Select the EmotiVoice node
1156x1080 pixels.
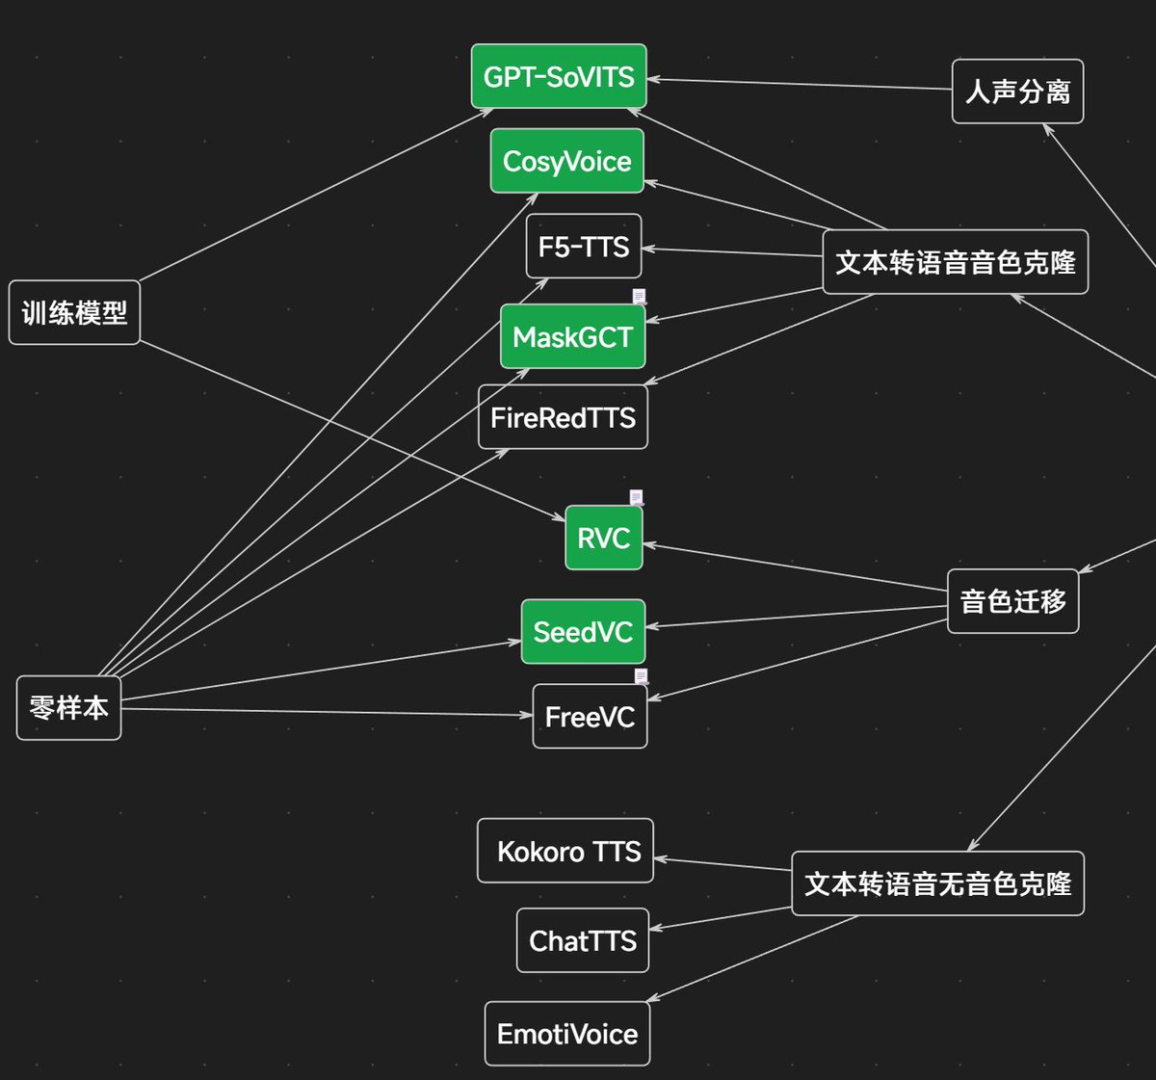point(567,1034)
